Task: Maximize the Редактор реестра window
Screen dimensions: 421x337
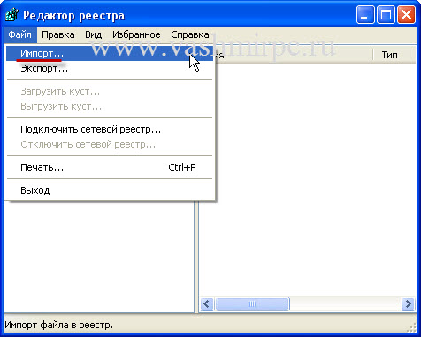Action: tap(386, 15)
